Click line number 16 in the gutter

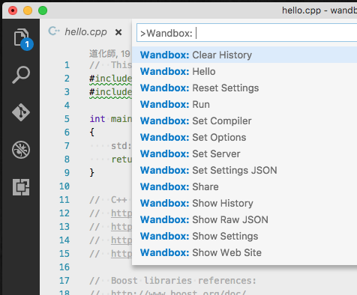(x=64, y=267)
